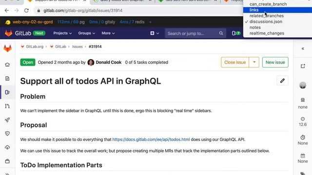Open the Operations sidebar icon
Image resolution: width=312 pixels, height=175 pixels.
coord(7,147)
